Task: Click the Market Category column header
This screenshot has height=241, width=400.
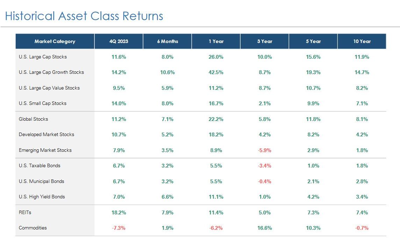Action: [55, 41]
